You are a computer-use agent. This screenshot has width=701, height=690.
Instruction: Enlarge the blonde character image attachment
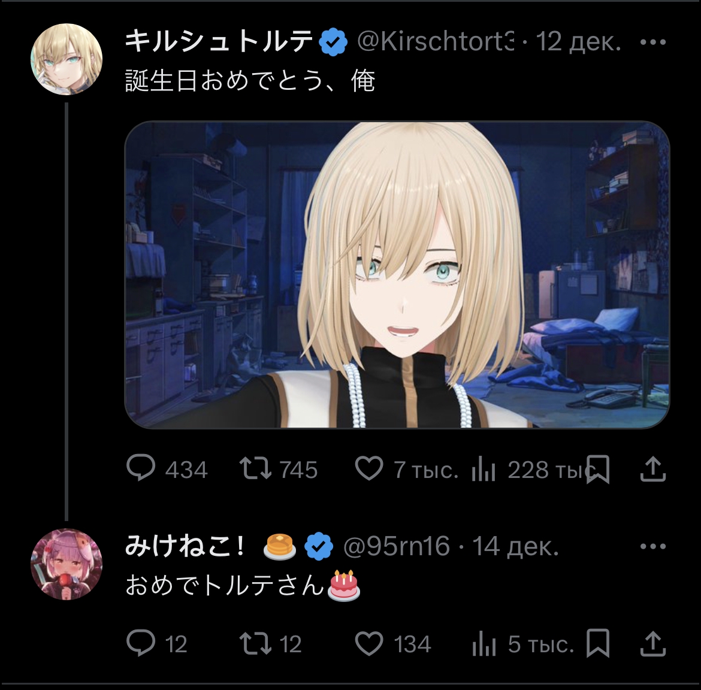[397, 275]
